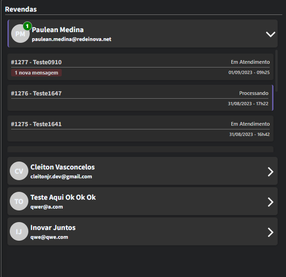Click the CV avatar for Cleiton Vasconcelos

click(19, 171)
